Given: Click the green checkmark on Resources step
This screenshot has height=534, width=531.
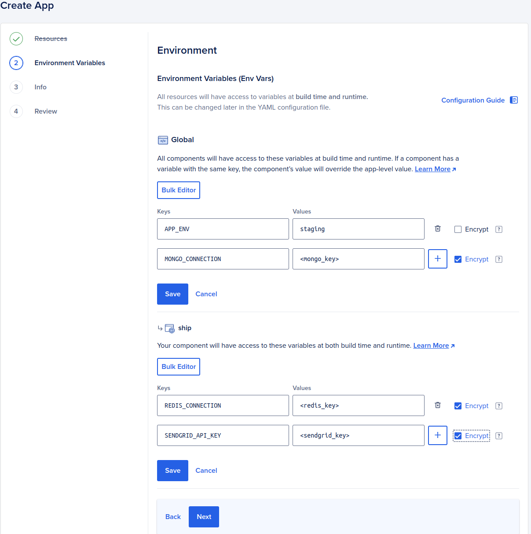Looking at the screenshot, I should (x=16, y=39).
